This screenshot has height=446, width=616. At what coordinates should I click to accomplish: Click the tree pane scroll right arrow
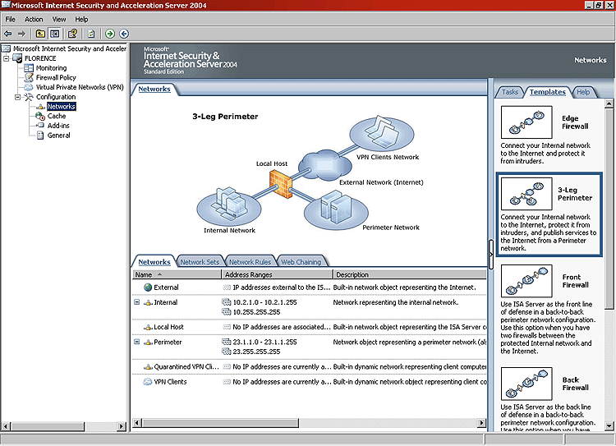pyautogui.click(x=122, y=426)
